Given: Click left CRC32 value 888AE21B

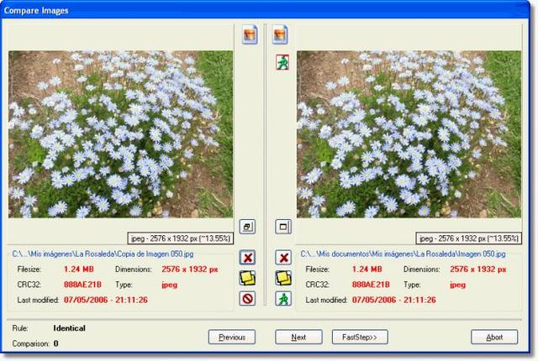Looking at the screenshot, I should (x=82, y=285).
